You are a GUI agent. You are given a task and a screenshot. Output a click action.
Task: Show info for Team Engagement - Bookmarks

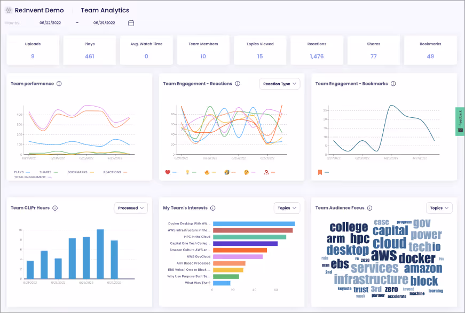pos(393,84)
